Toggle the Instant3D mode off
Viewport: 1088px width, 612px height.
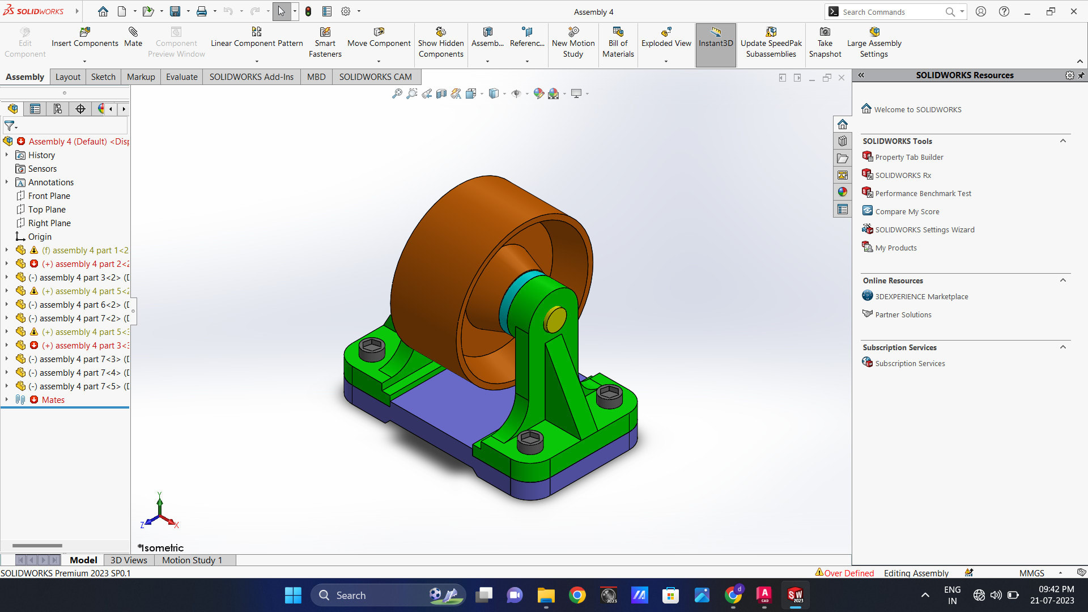coord(716,40)
